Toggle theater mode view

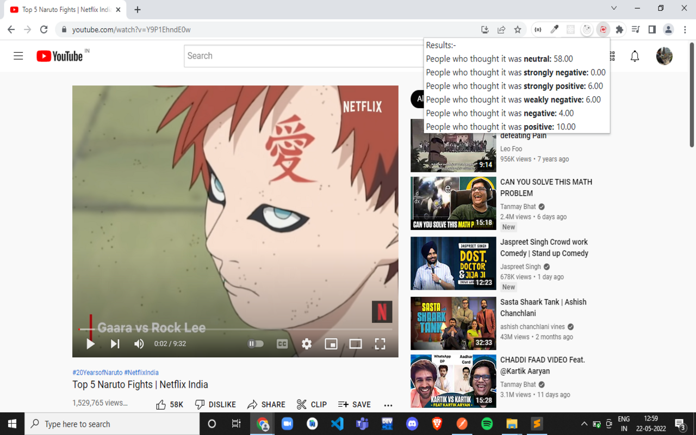[x=356, y=344]
